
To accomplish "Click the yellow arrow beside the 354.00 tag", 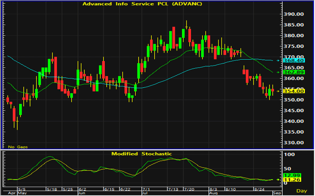I will point(278,91).
